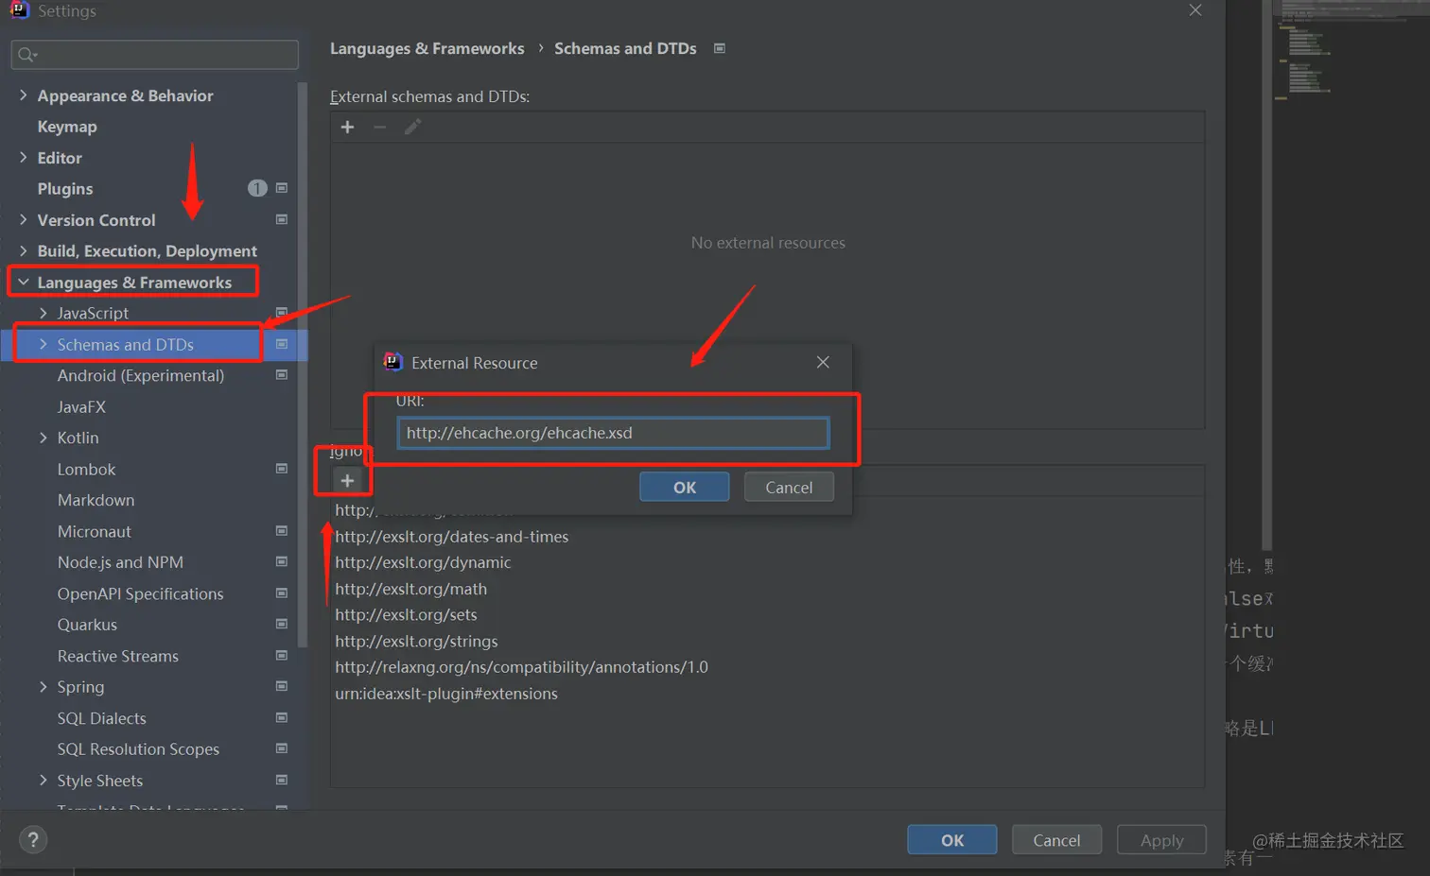Click the Apply button
Viewport: 1430px width, 876px height.
1161,840
